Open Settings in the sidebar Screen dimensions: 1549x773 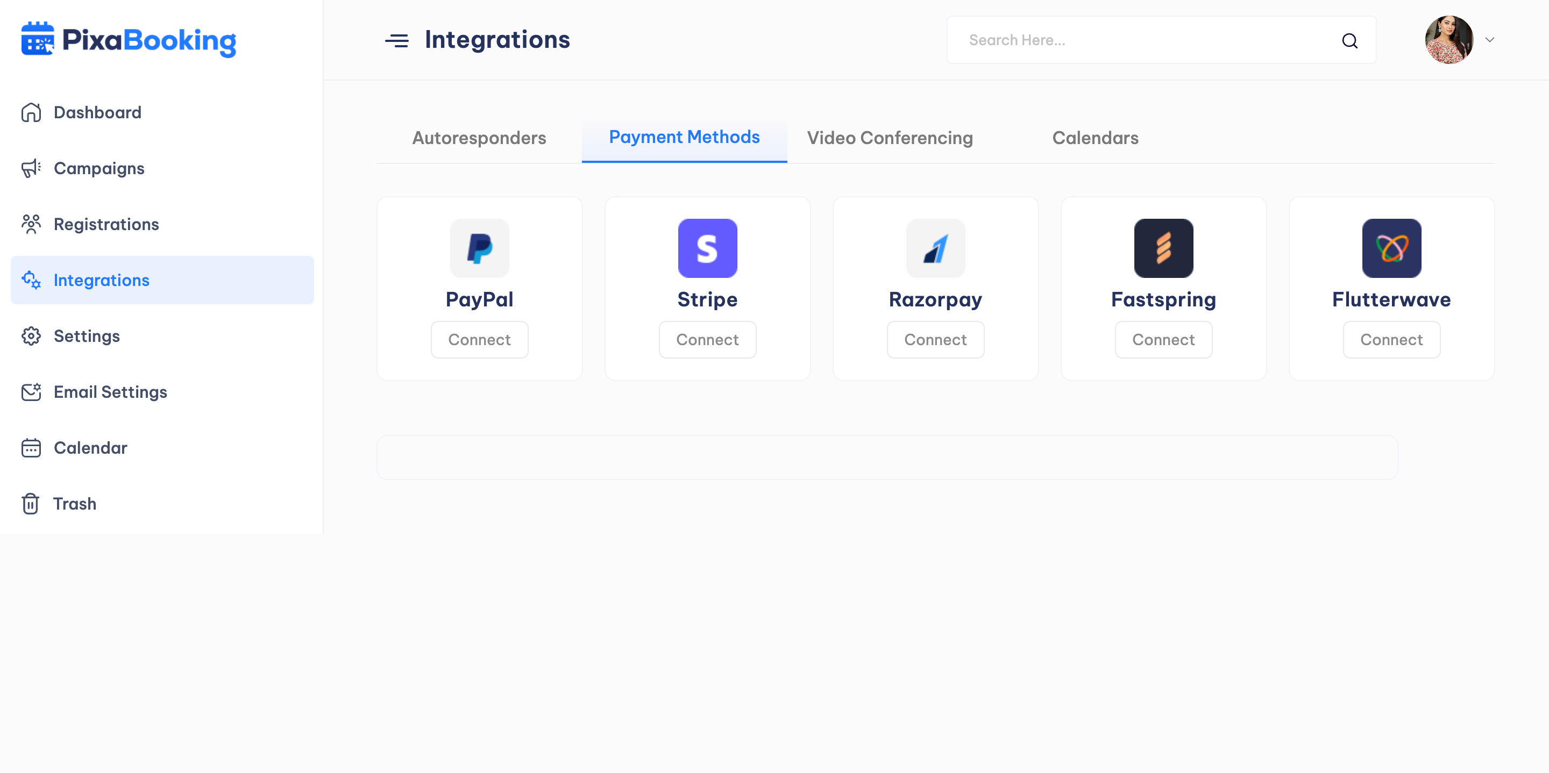(x=162, y=336)
